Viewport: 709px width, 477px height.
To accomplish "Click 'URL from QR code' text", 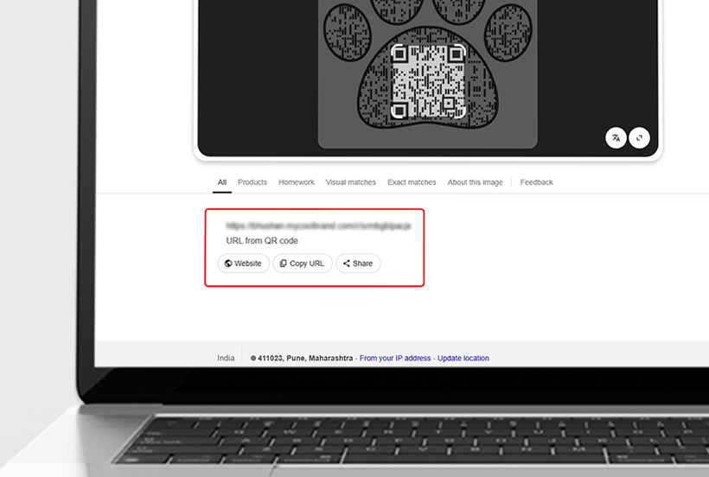I will [262, 241].
